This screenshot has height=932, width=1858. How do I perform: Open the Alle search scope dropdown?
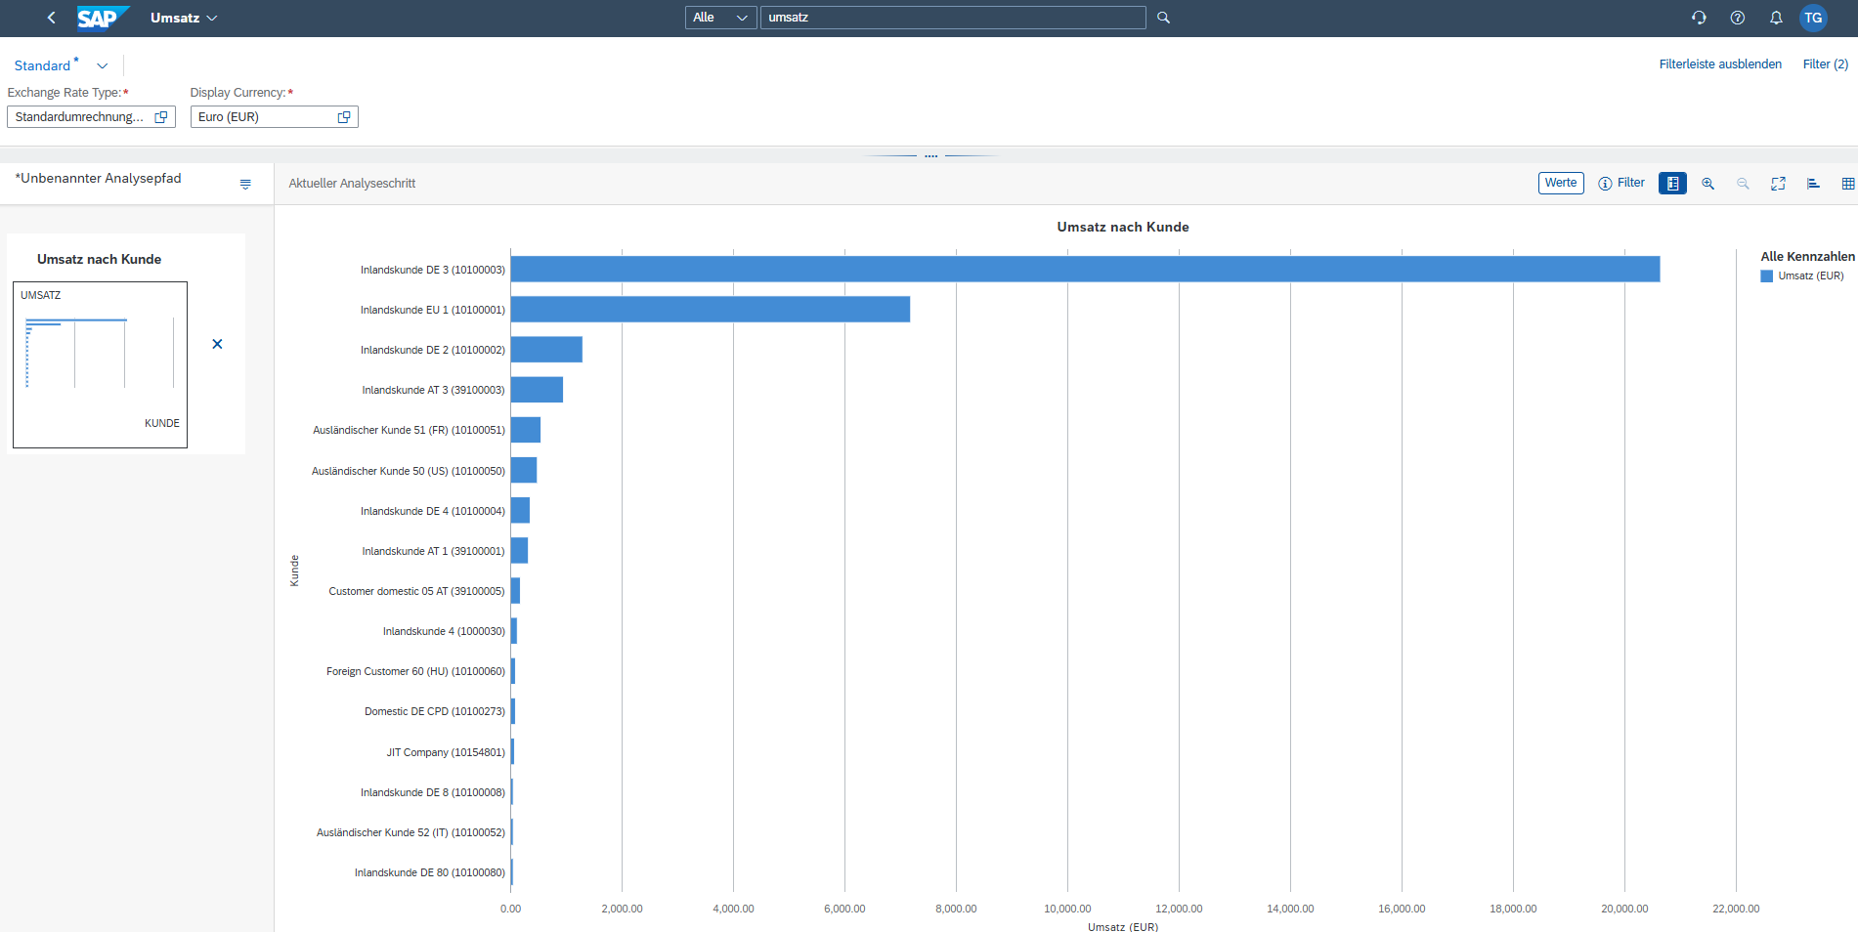[720, 17]
